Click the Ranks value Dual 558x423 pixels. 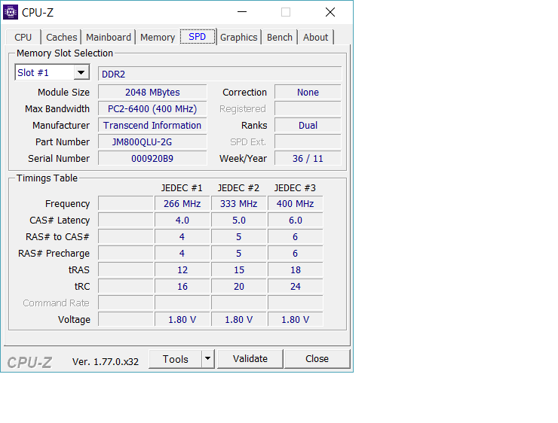pos(308,126)
